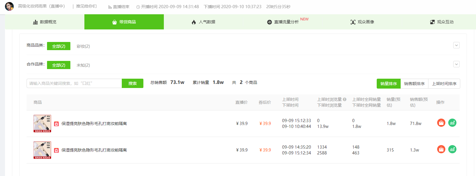
Task: Click red platform badge in 71.8w product row
Action: [56, 124]
